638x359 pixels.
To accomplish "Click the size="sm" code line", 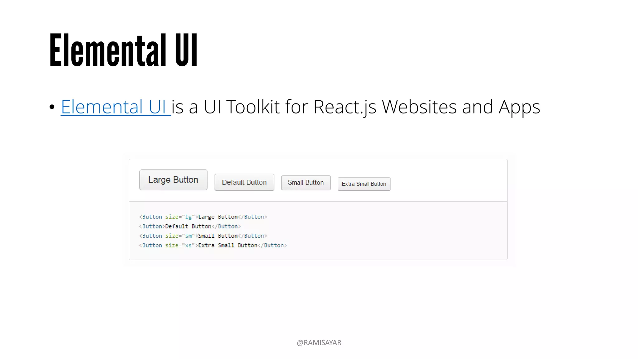I will [x=203, y=236].
